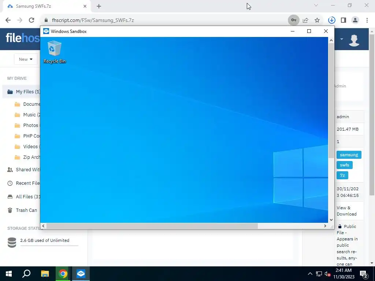Click the 201.47 MB file size text
This screenshot has width=375, height=281.
(x=348, y=129)
